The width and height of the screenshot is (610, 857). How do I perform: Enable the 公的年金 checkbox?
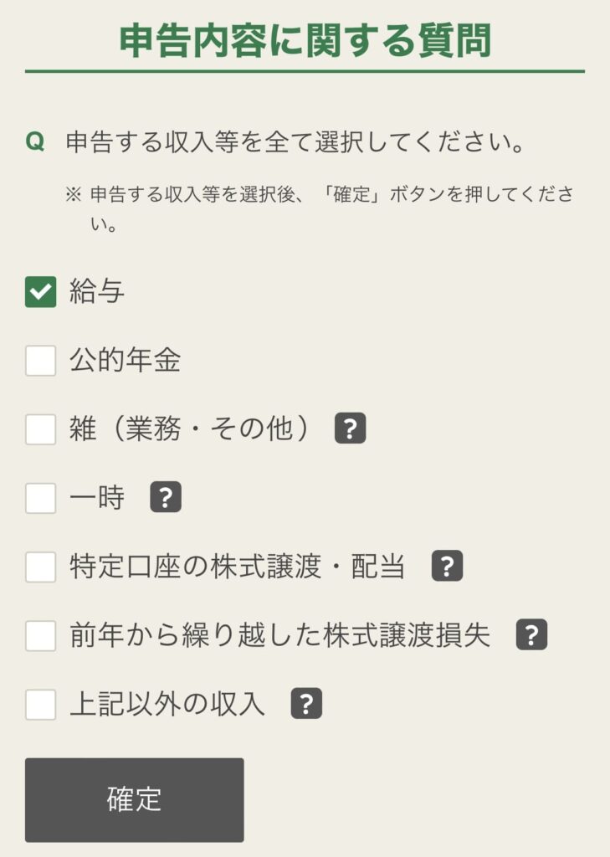pos(41,361)
